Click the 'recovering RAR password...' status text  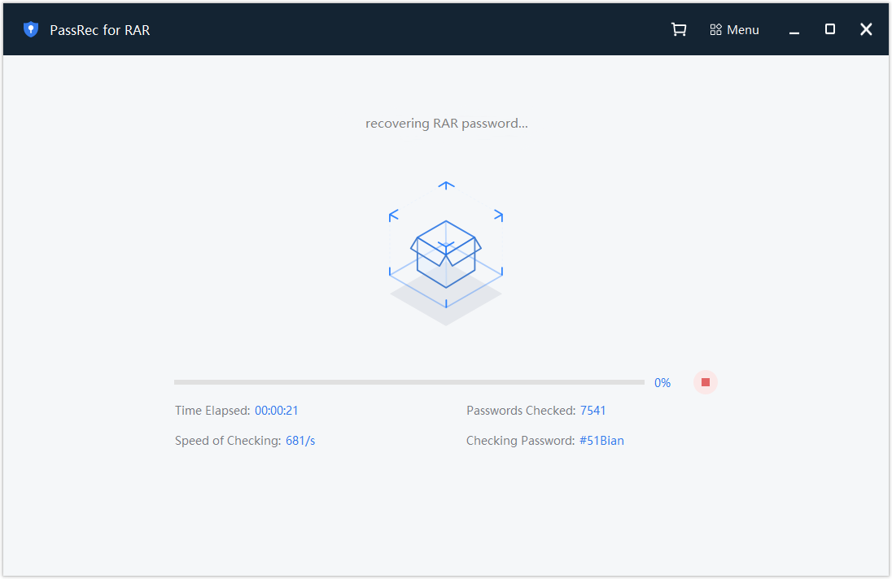pyautogui.click(x=447, y=124)
